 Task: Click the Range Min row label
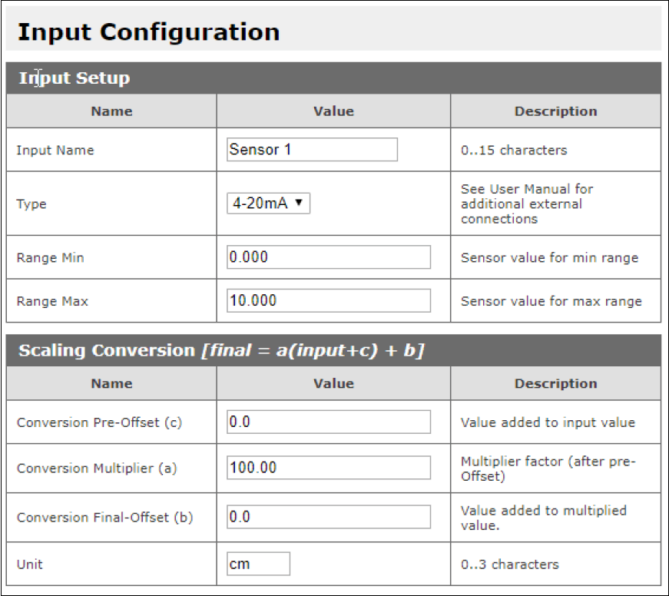point(50,258)
